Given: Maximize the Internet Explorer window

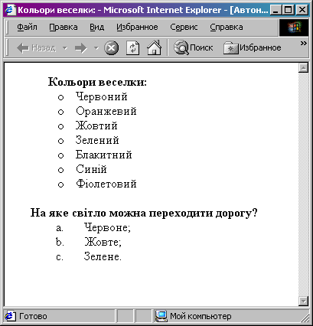Looking at the screenshot, I should point(288,10).
